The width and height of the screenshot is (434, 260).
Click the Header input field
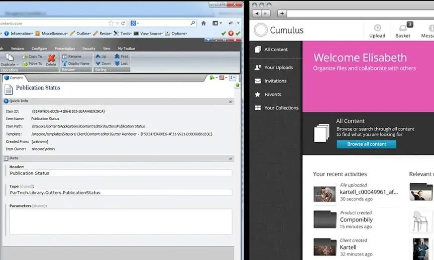pyautogui.click(x=121, y=173)
